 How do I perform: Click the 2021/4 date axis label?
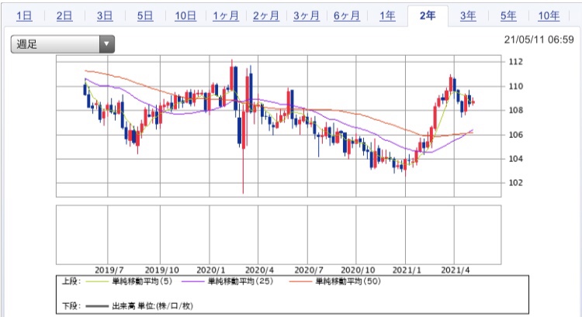tap(456, 270)
